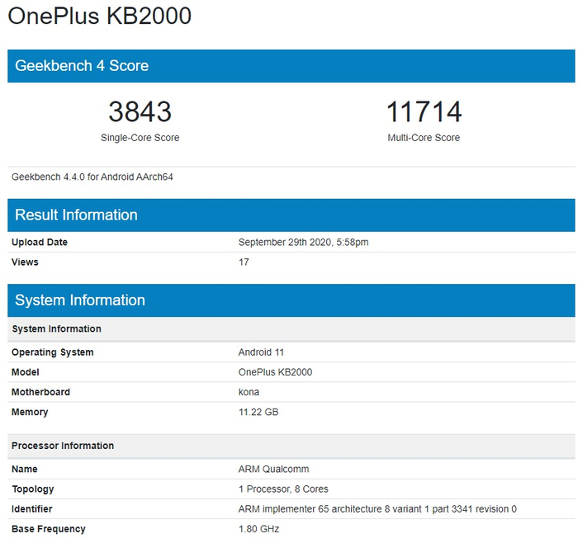This screenshot has width=578, height=548.
Task: Click the Upload Date row label
Action: (x=40, y=243)
